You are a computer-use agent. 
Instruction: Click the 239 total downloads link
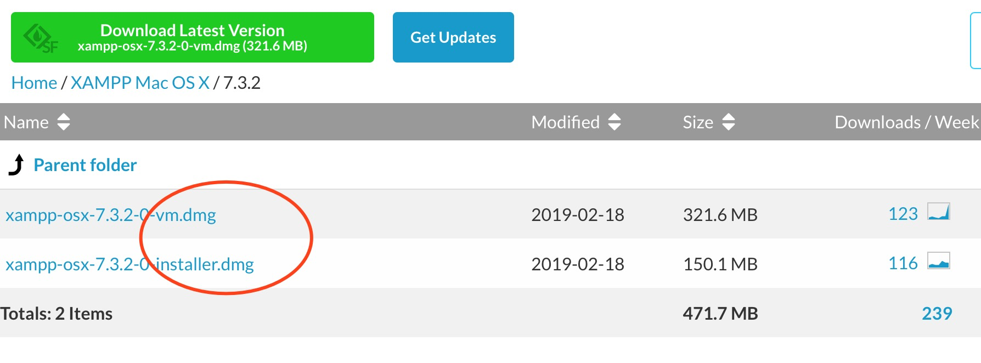tap(937, 314)
